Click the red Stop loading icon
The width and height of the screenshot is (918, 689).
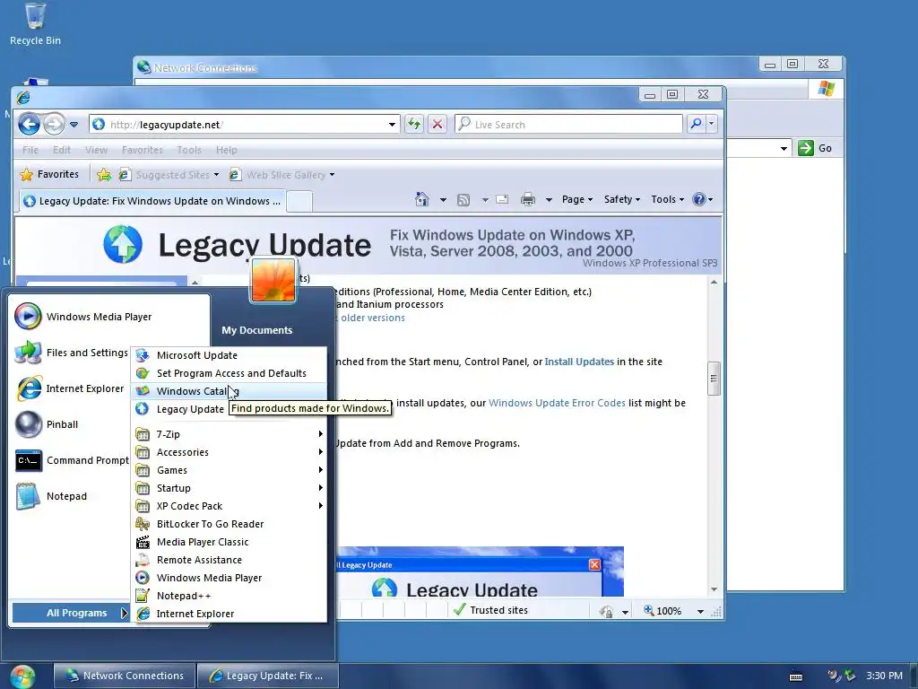[437, 124]
